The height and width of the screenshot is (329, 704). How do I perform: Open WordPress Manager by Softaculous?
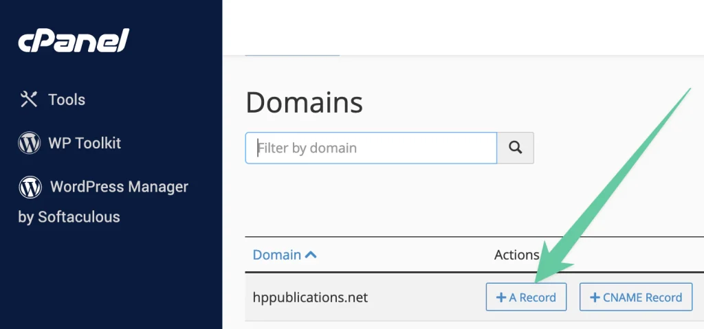[x=103, y=201]
